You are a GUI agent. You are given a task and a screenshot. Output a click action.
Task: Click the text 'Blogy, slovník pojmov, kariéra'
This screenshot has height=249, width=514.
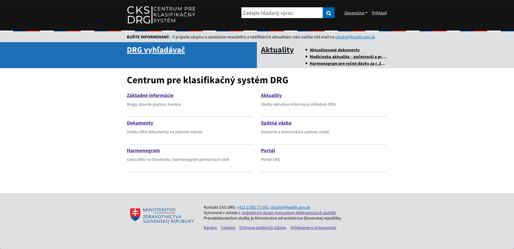click(154, 104)
